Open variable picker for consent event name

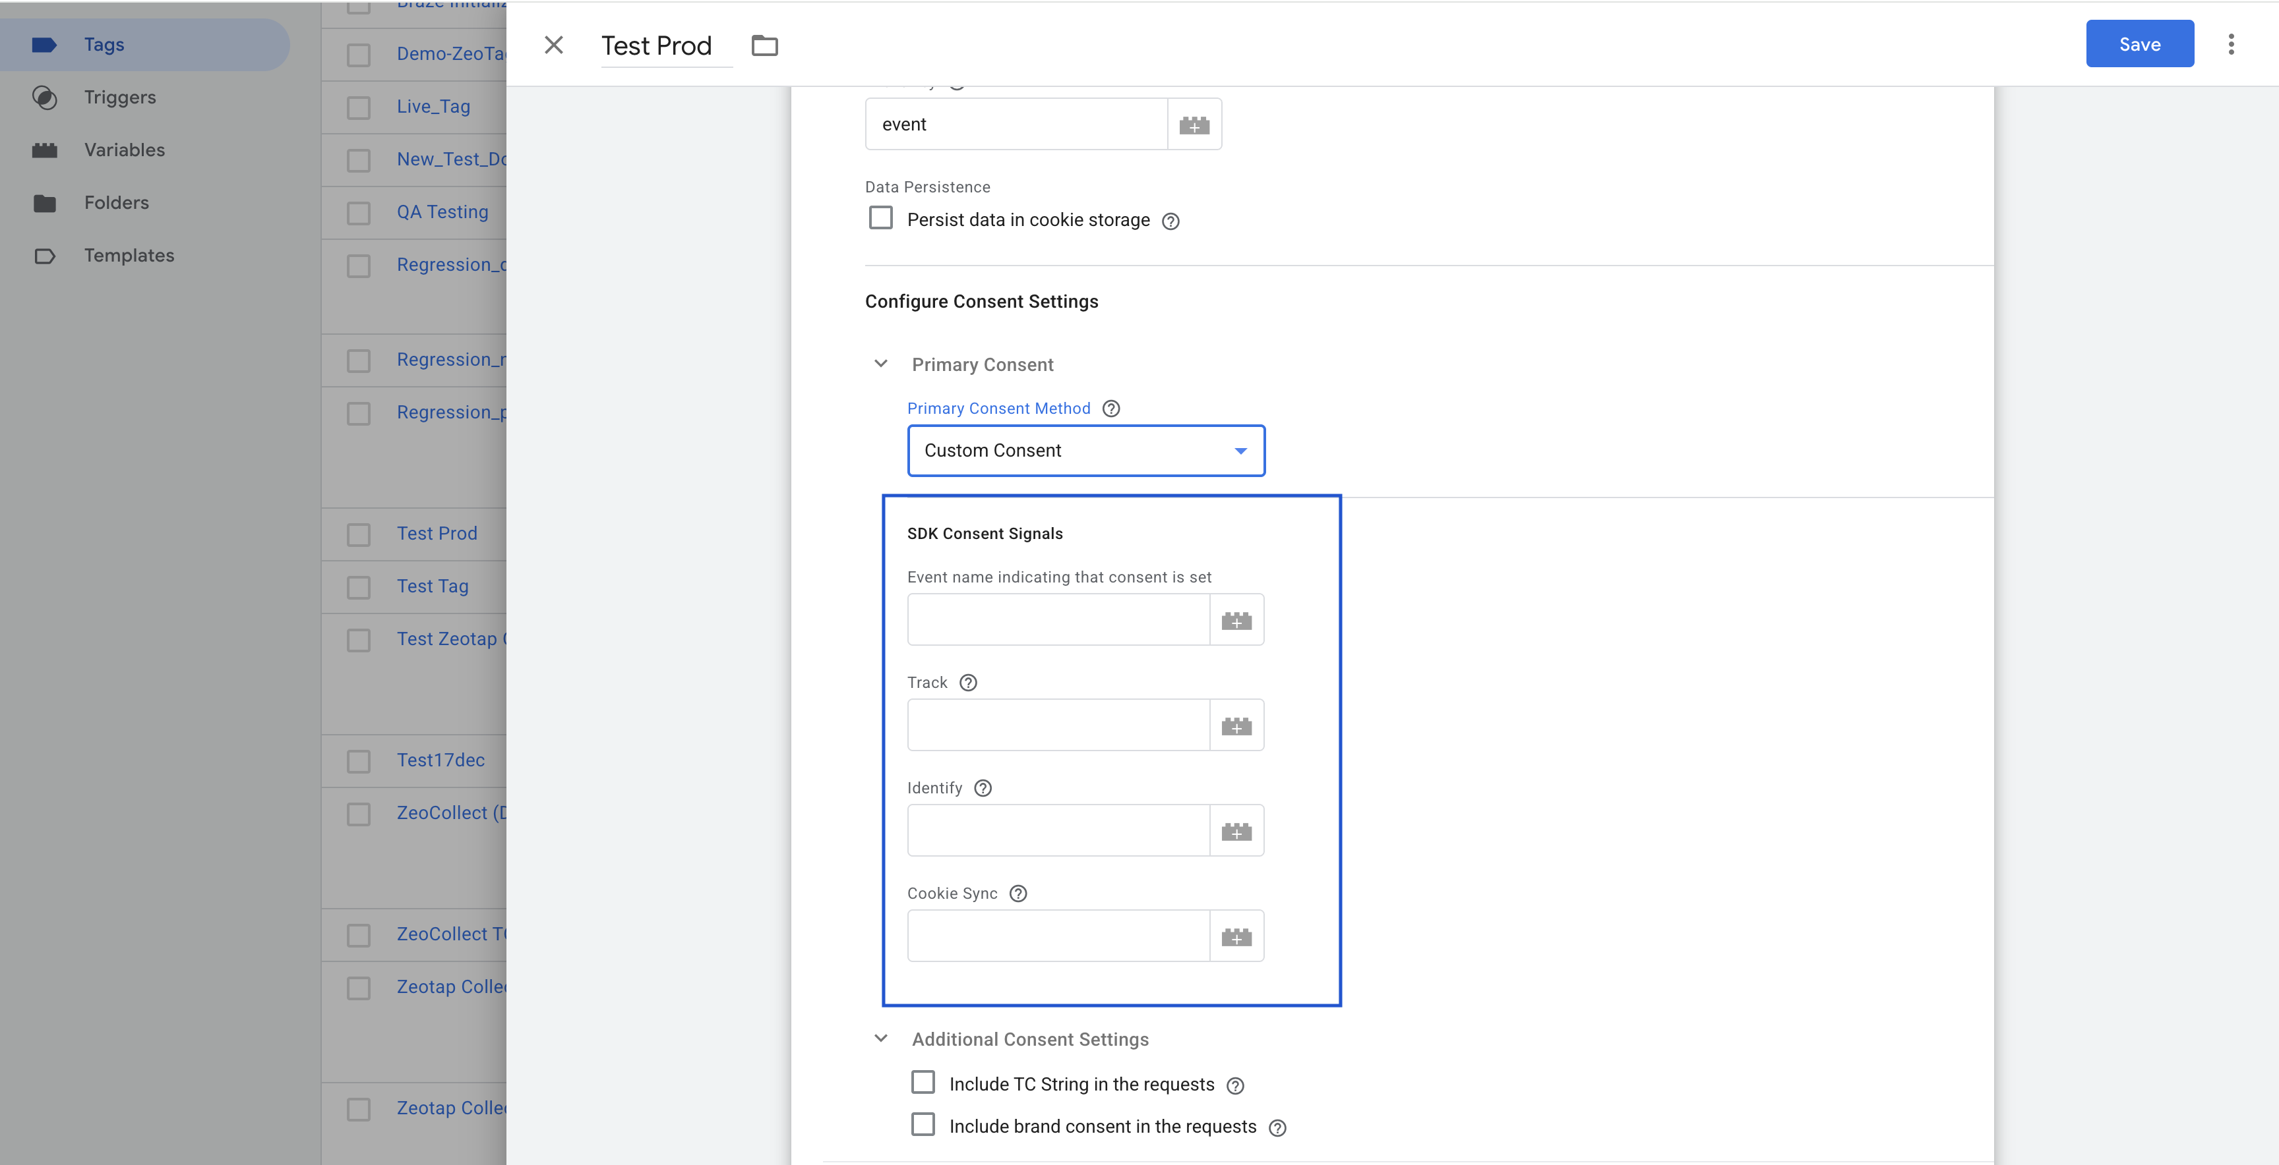pyautogui.click(x=1236, y=621)
